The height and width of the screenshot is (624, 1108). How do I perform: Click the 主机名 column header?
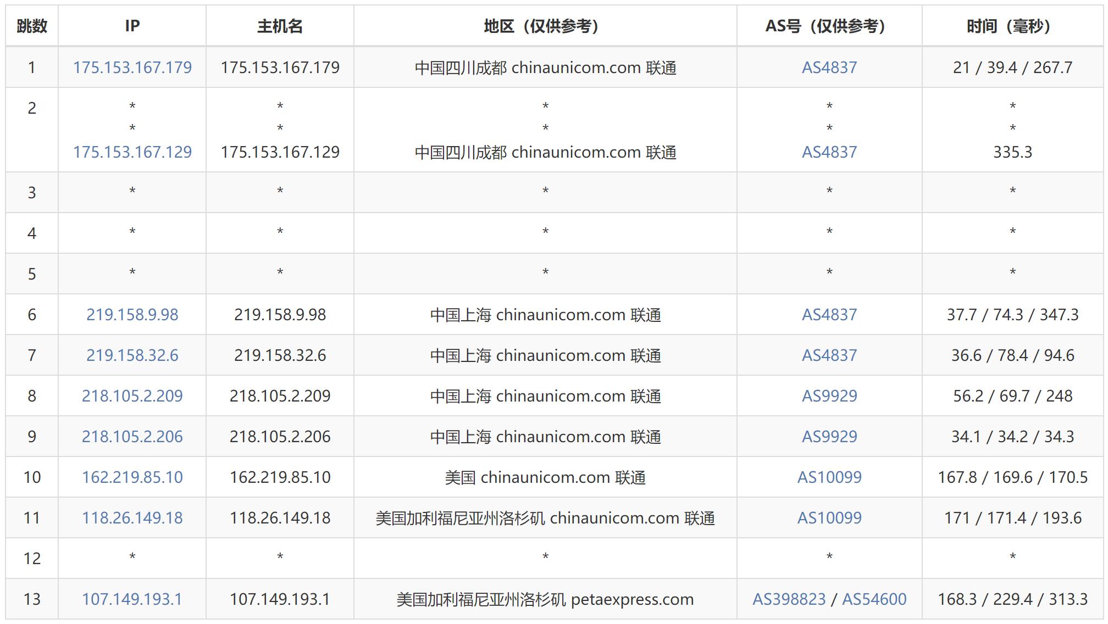(280, 26)
